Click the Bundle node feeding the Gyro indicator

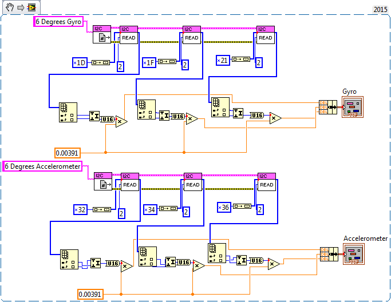[325, 107]
